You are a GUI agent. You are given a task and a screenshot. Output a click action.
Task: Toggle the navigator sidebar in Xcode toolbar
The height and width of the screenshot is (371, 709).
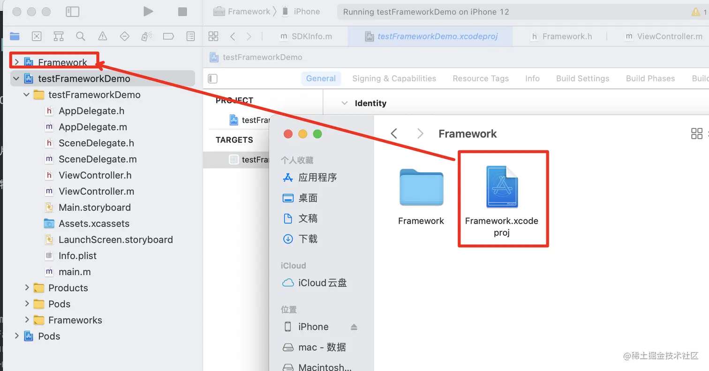point(72,12)
